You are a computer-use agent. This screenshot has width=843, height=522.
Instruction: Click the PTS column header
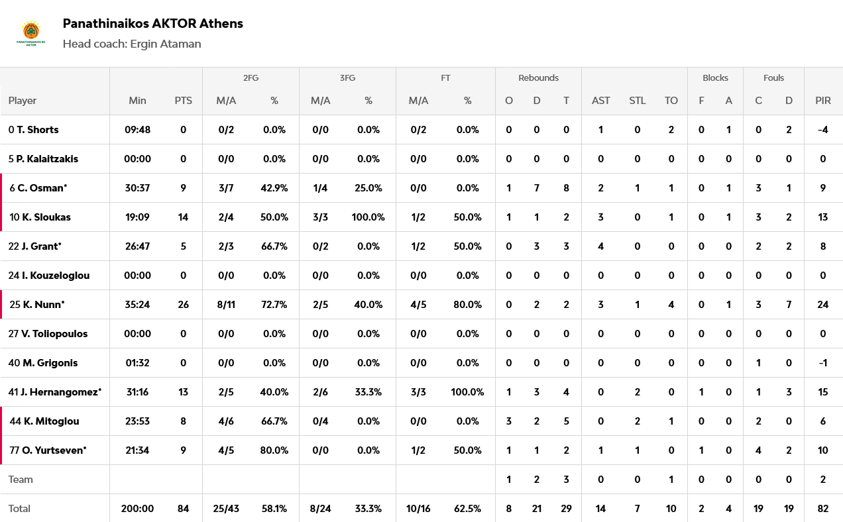[183, 101]
